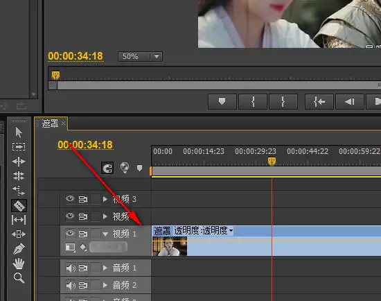Expand the 视频 3 track triangle

point(105,199)
